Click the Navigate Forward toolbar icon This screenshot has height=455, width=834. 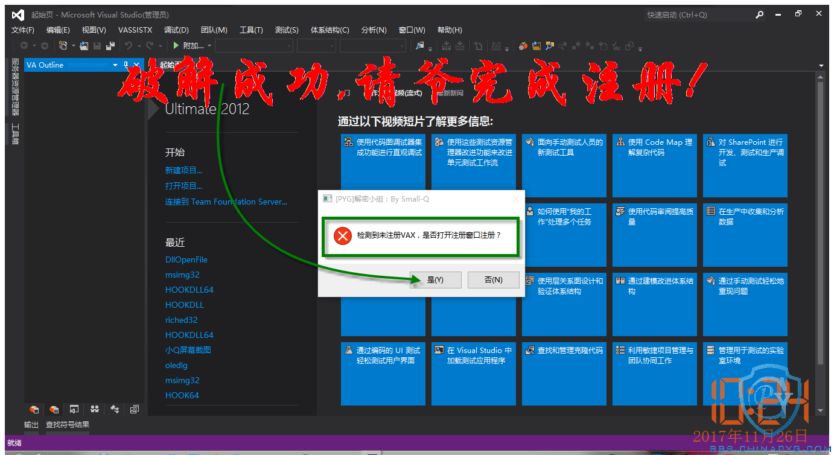(x=44, y=45)
